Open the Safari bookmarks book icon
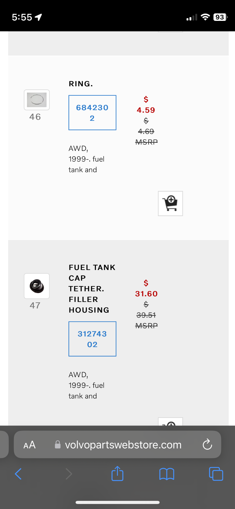 [x=167, y=474]
